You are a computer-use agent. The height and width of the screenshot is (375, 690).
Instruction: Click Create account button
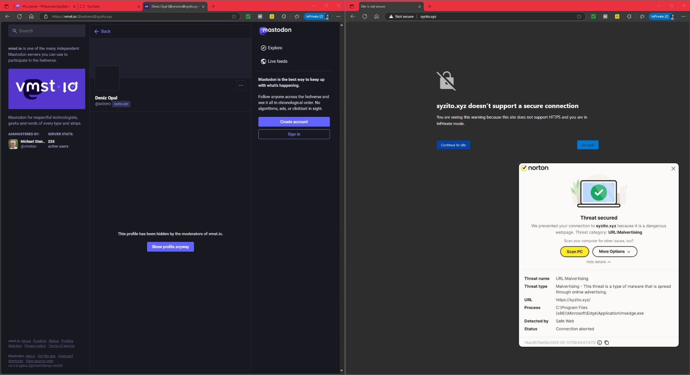tap(294, 122)
